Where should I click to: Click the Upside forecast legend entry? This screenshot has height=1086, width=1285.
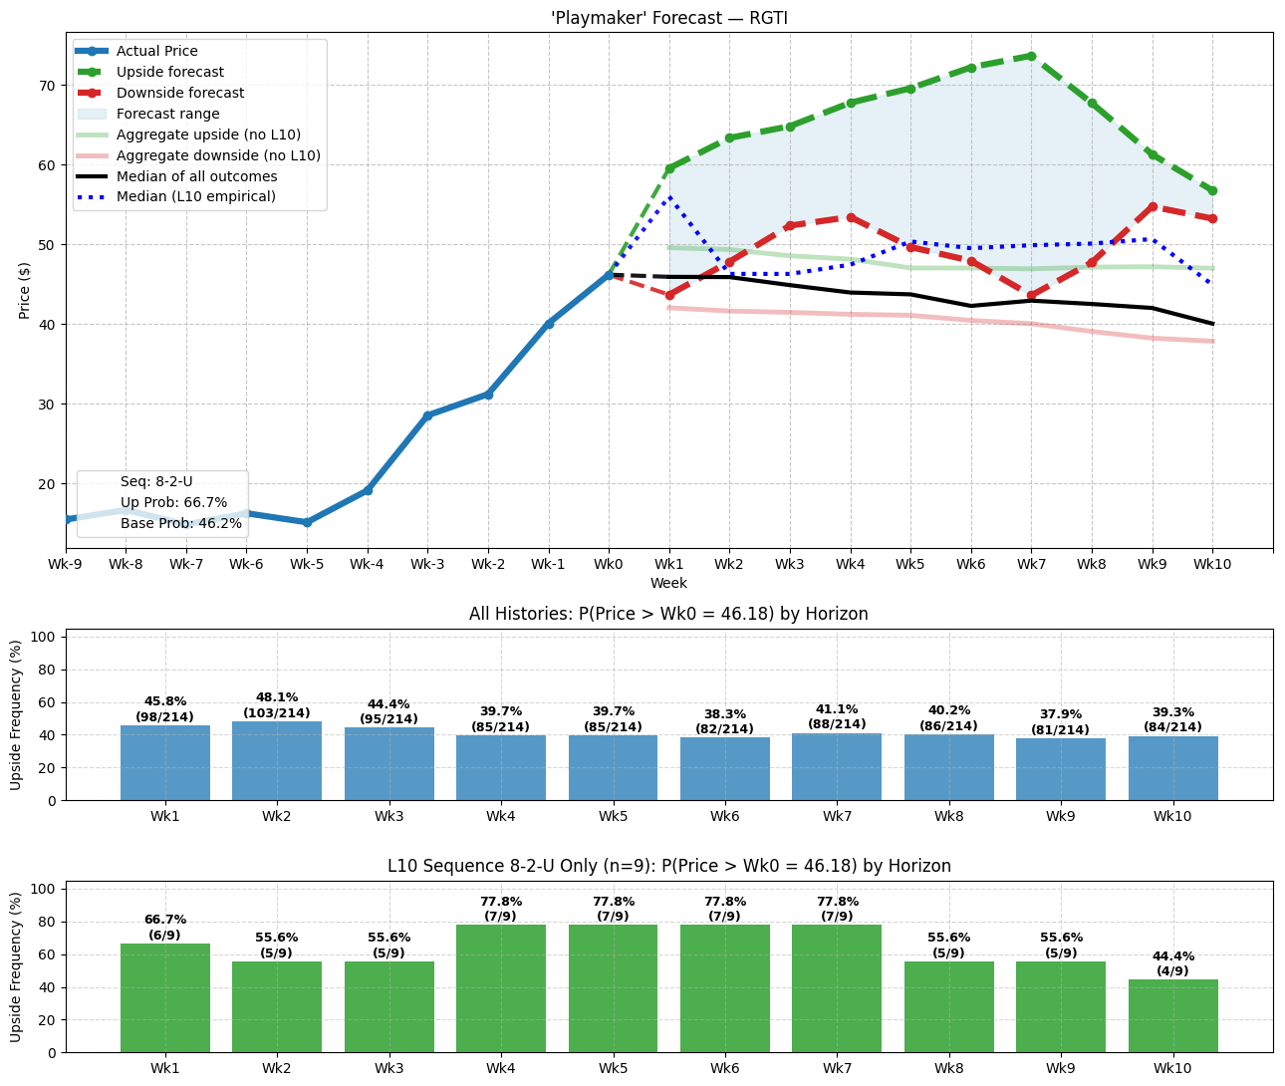click(169, 72)
